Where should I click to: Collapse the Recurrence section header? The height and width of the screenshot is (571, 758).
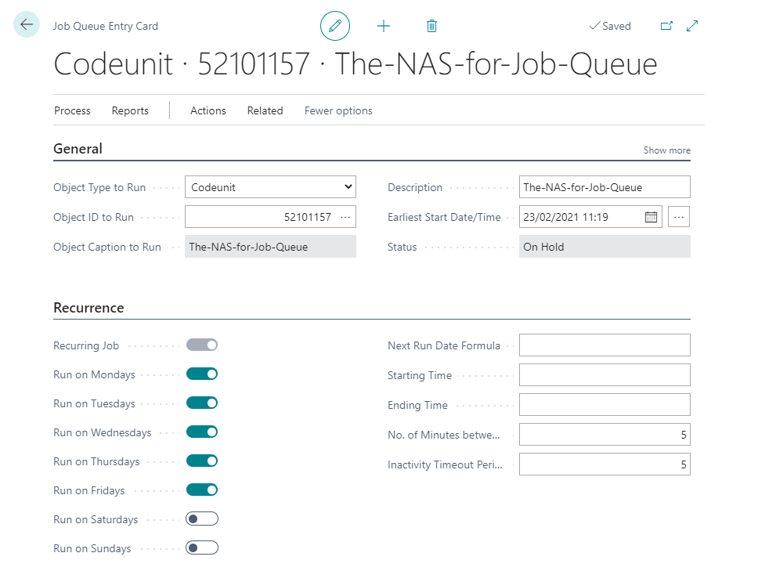(88, 308)
